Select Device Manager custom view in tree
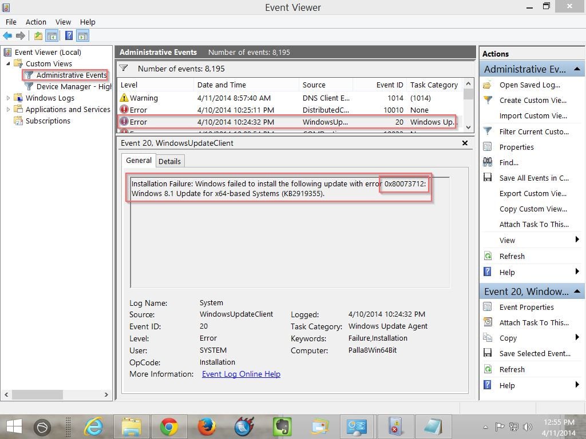 pos(74,87)
